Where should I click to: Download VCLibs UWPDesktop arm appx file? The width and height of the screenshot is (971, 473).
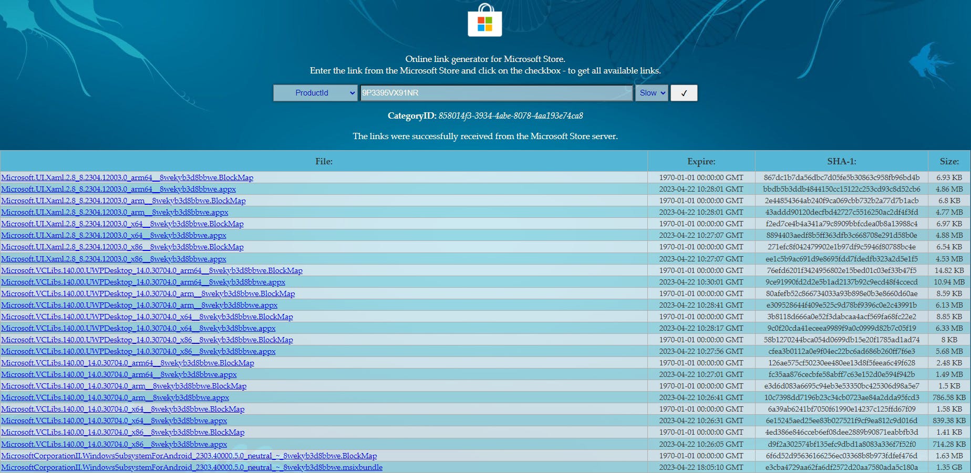pyautogui.click(x=139, y=305)
